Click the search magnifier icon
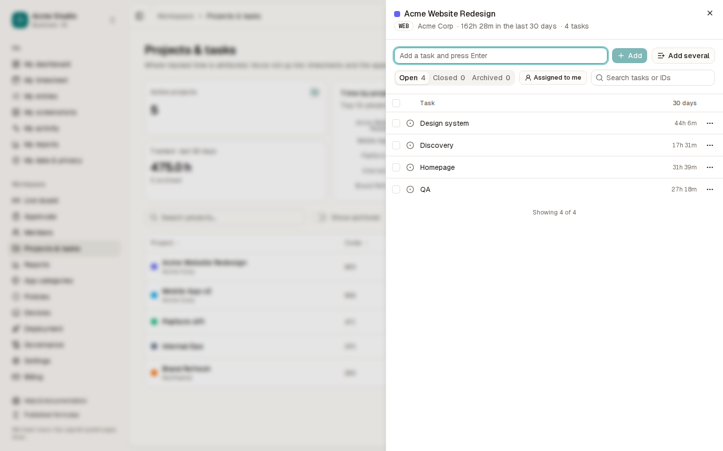The height and width of the screenshot is (451, 723). coord(599,78)
